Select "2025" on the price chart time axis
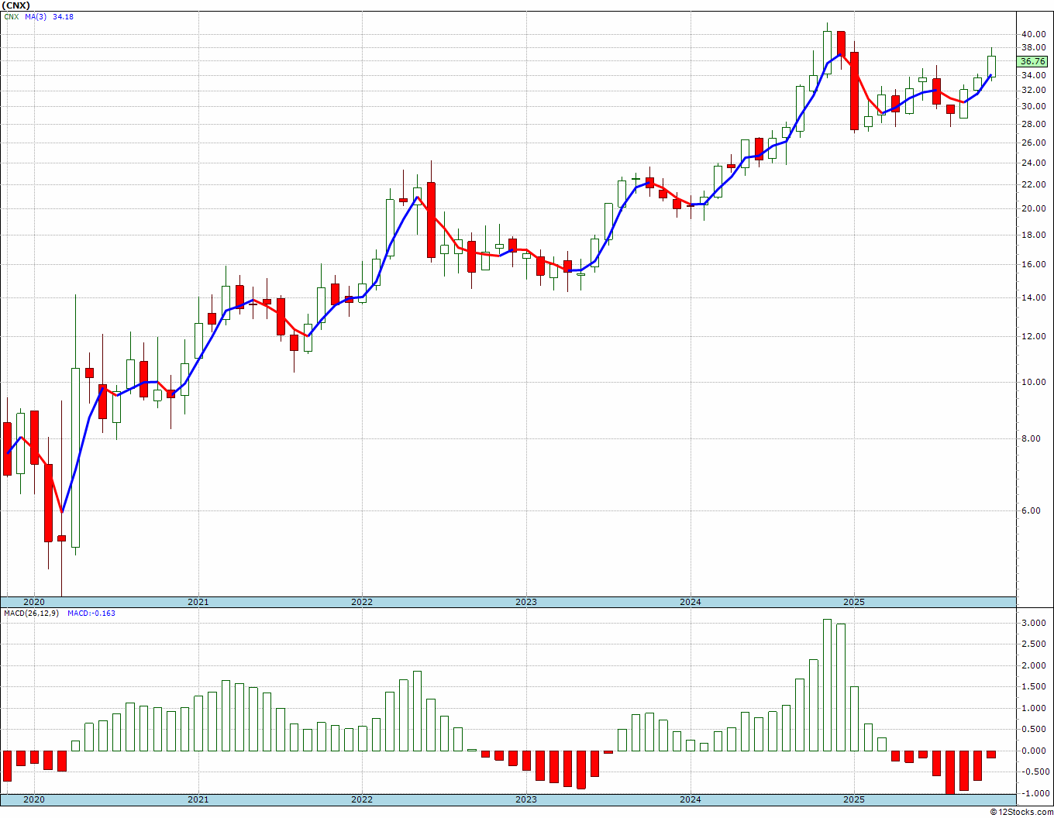The image size is (1054, 818). (854, 602)
